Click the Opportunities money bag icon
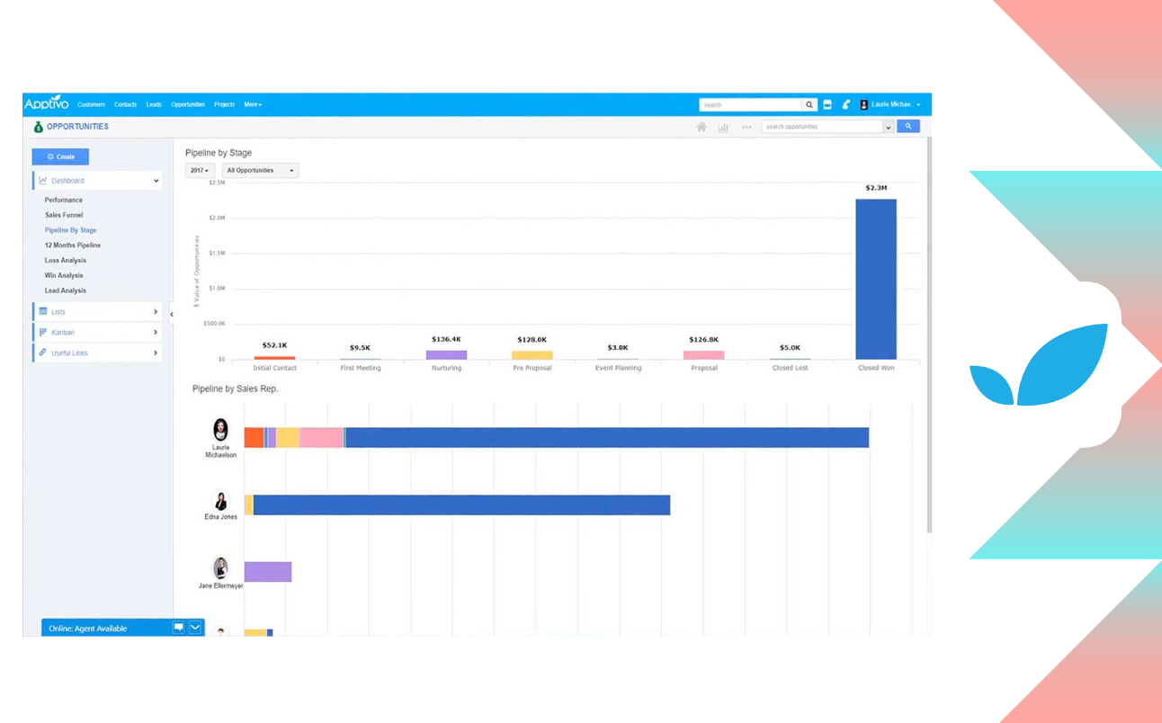 pos(38,127)
